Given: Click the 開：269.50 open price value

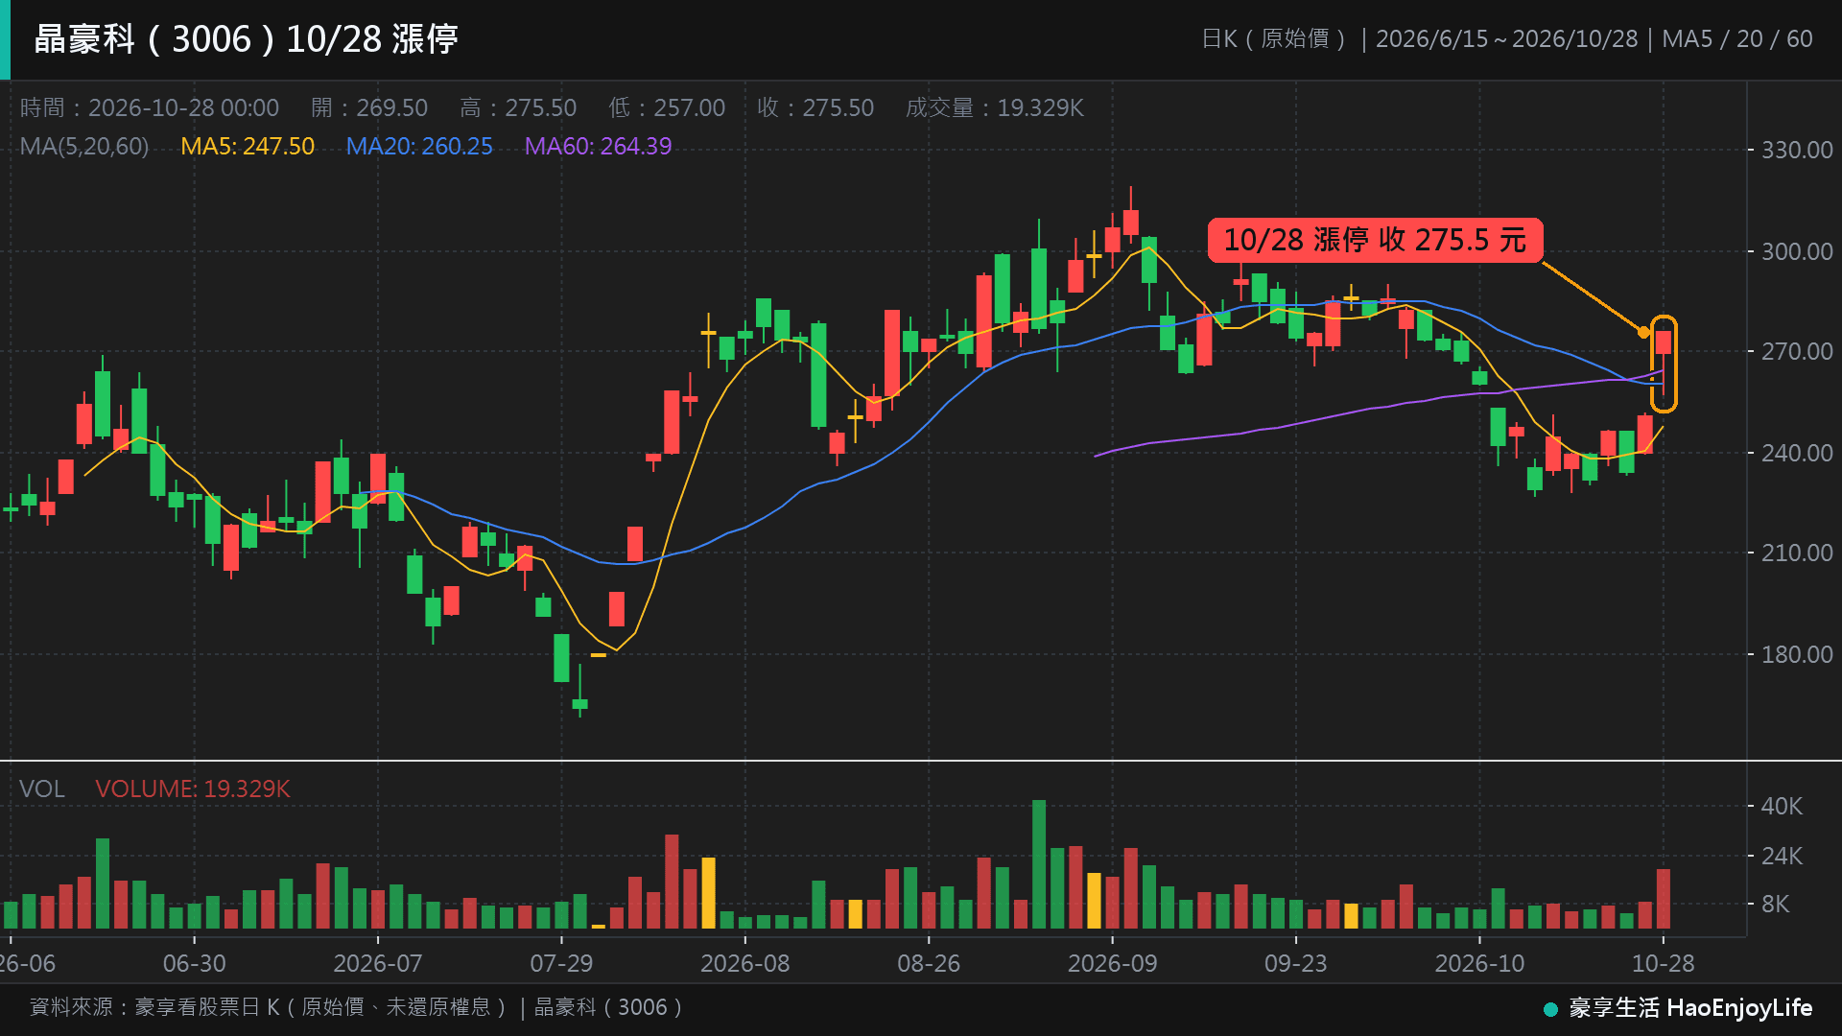Looking at the screenshot, I should (x=369, y=107).
